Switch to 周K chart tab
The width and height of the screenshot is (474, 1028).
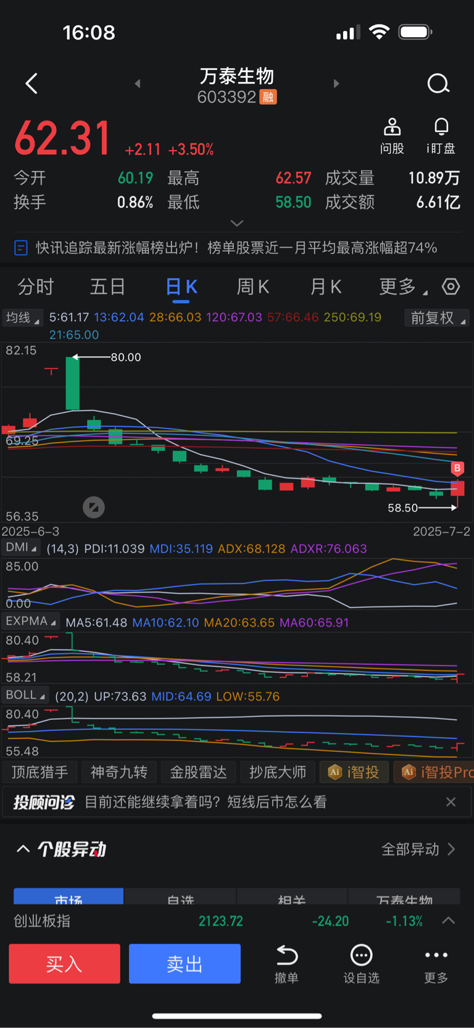(x=253, y=286)
